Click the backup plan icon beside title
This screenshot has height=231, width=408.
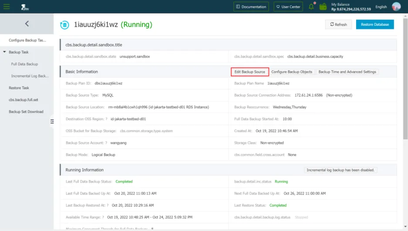coord(64,25)
